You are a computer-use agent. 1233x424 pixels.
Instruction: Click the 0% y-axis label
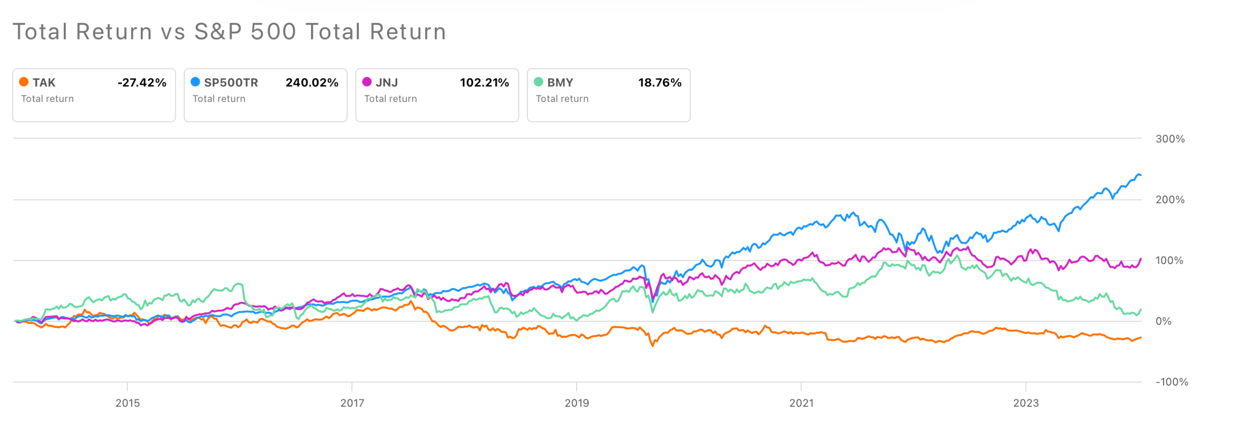1164,322
